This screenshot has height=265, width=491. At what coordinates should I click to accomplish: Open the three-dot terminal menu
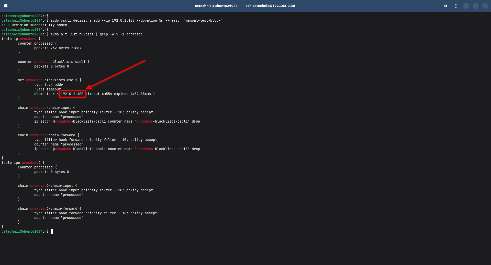[x=456, y=6]
